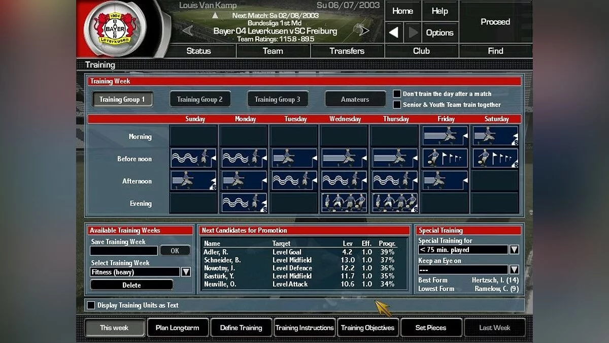
Task: Check Display Training Units as Text
Action: (91, 305)
